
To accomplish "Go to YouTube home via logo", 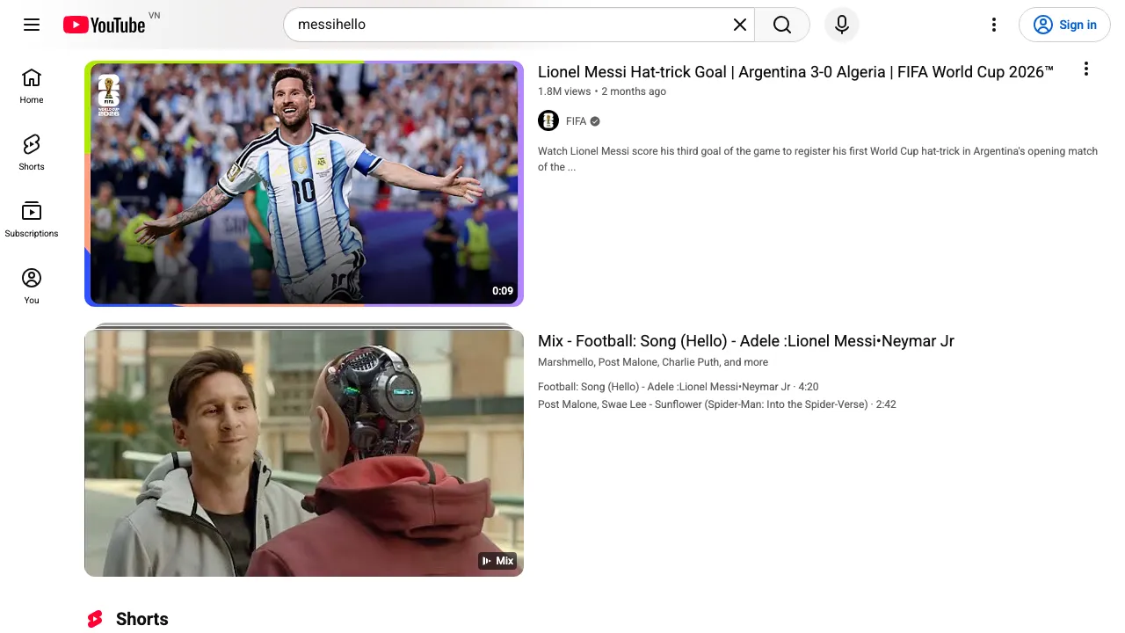I will click(x=104, y=25).
